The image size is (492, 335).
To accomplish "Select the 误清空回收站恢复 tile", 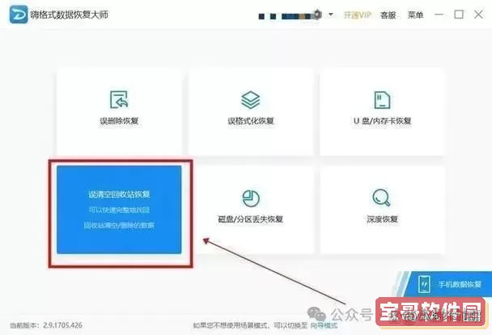I will click(x=119, y=209).
